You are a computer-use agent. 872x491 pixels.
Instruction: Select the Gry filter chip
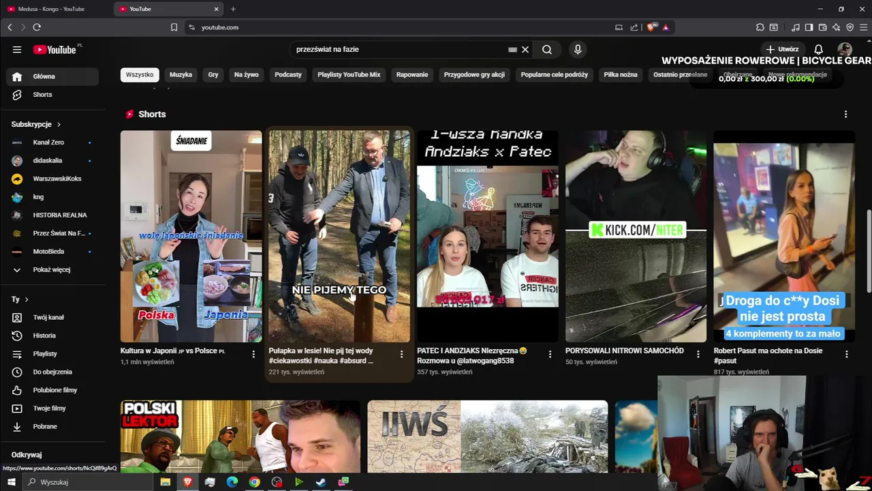click(x=213, y=74)
